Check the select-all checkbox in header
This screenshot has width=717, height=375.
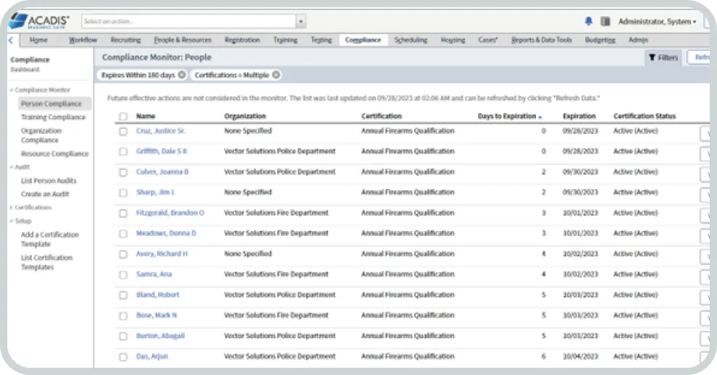[123, 117]
